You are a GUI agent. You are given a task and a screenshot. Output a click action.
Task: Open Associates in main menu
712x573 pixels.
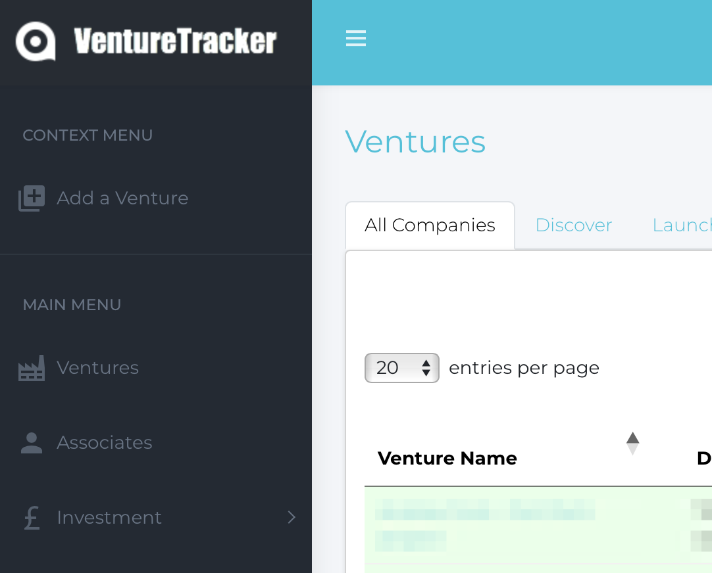coord(104,443)
